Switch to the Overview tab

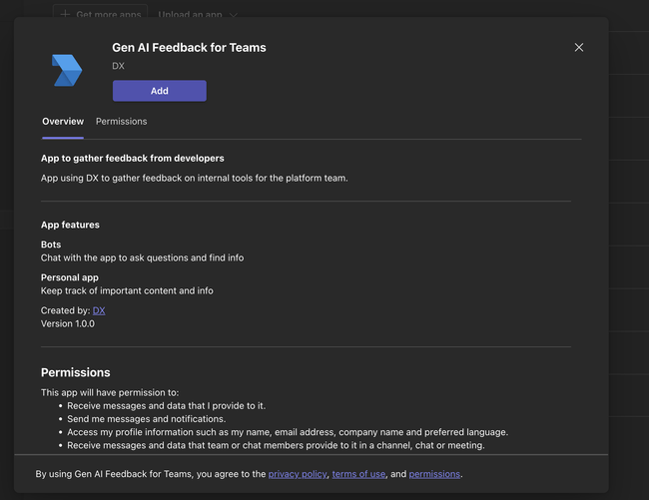pos(63,121)
